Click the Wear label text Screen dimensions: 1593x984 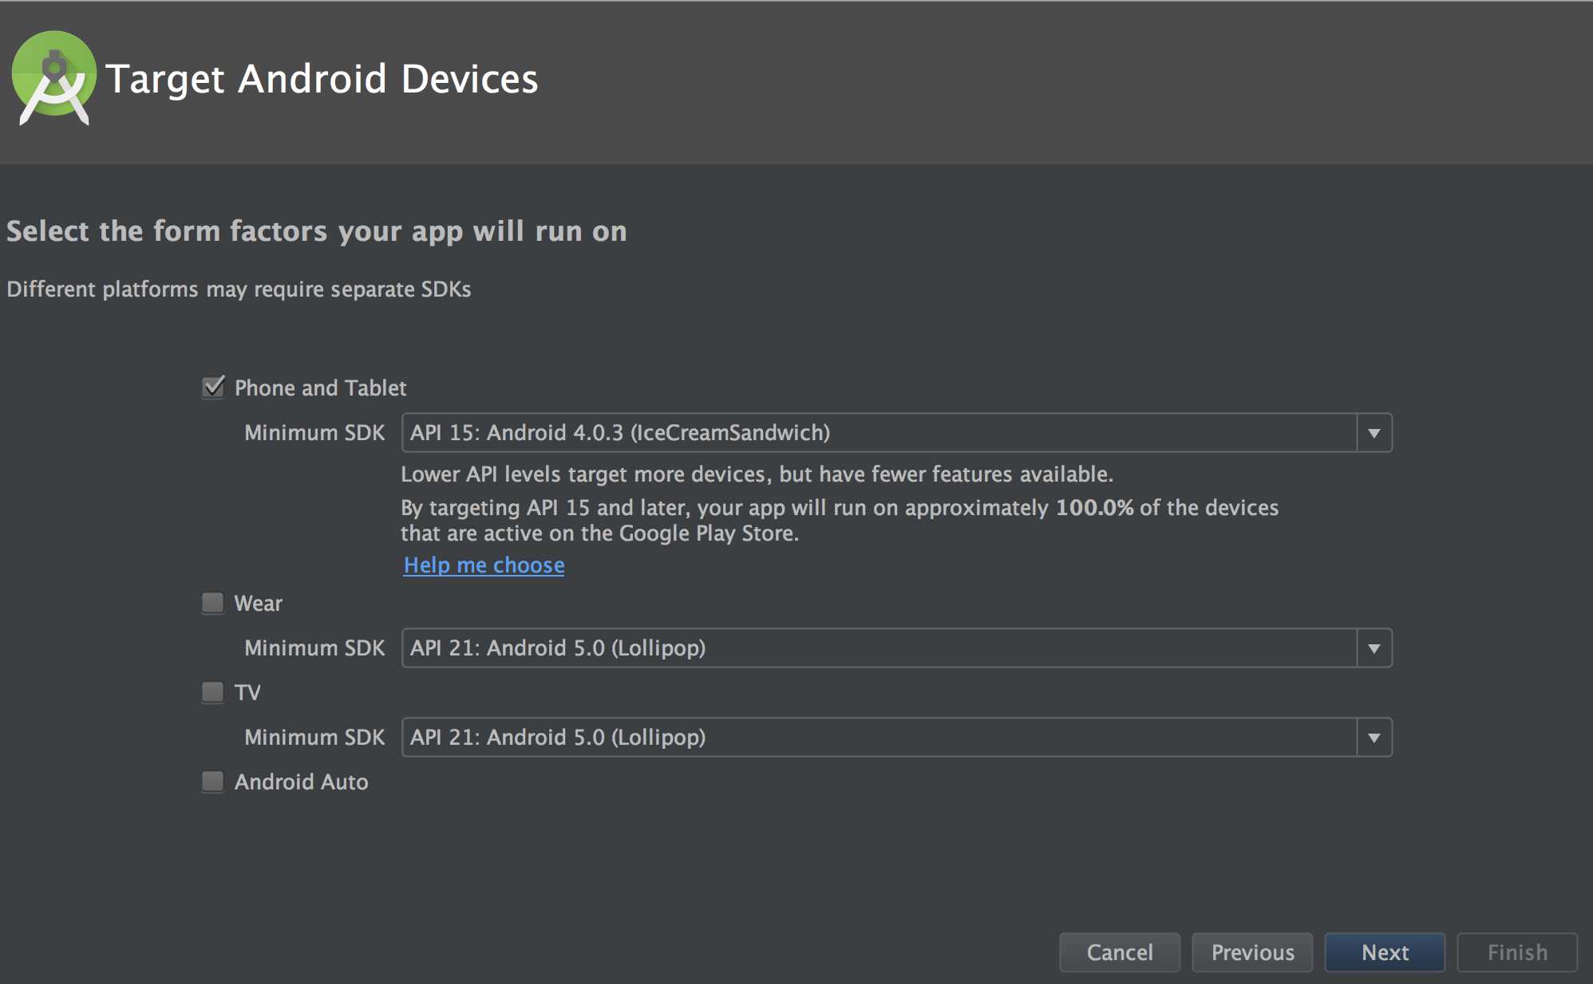coord(259,604)
